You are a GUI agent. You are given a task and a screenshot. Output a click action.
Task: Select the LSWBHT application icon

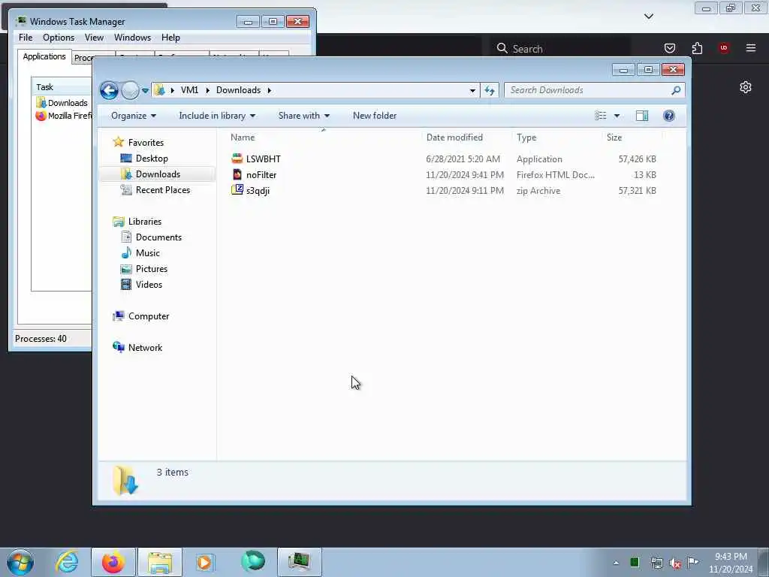[237, 159]
